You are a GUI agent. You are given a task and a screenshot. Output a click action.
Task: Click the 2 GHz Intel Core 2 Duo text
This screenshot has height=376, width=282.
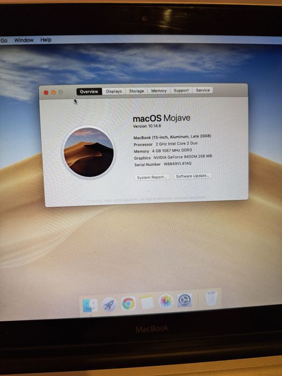pyautogui.click(x=177, y=143)
